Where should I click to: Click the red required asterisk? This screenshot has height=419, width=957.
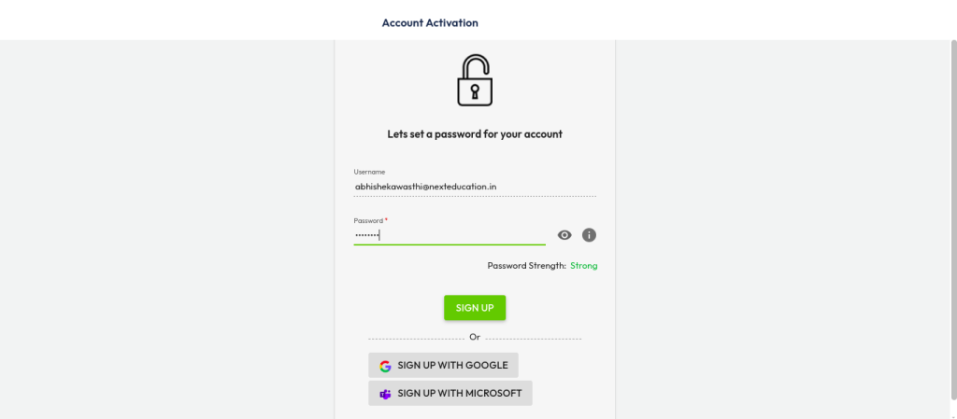click(386, 219)
